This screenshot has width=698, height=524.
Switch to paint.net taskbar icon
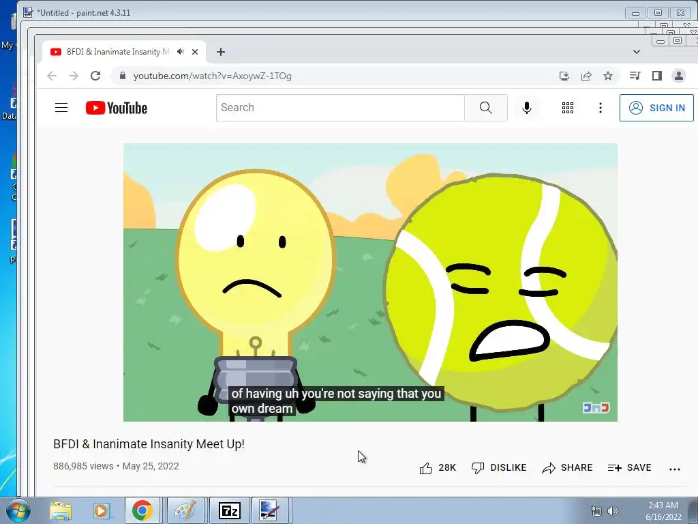click(x=270, y=510)
